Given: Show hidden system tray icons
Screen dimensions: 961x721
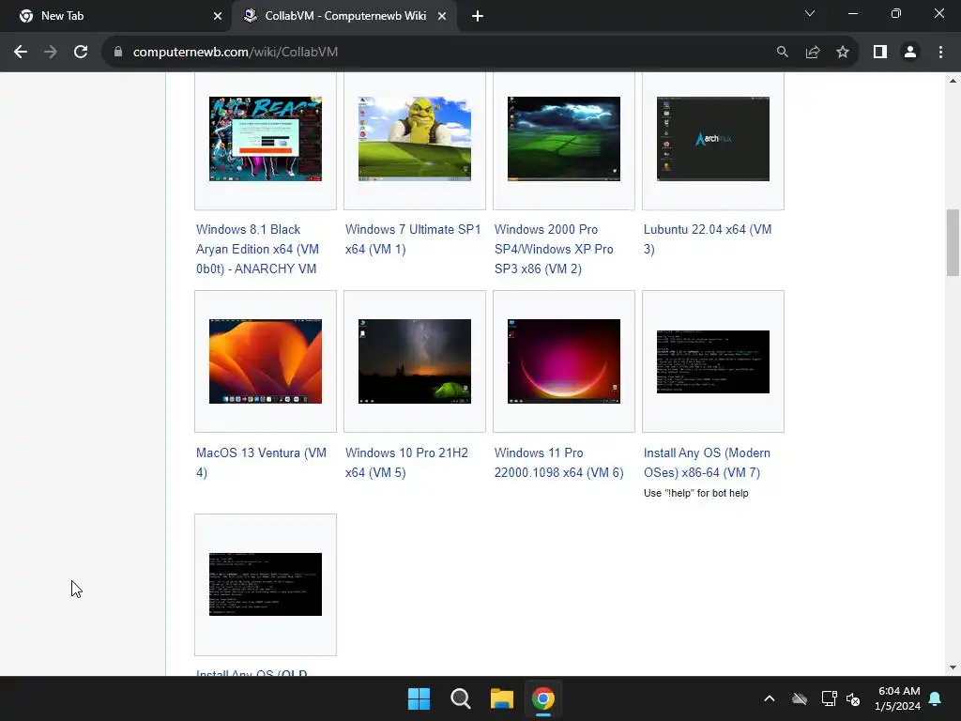Looking at the screenshot, I should click(x=770, y=698).
